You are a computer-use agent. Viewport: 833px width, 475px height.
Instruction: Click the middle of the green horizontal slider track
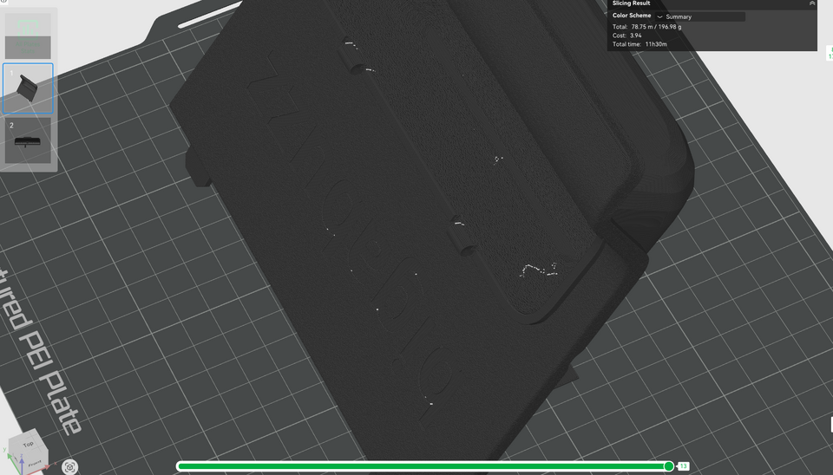423,466
